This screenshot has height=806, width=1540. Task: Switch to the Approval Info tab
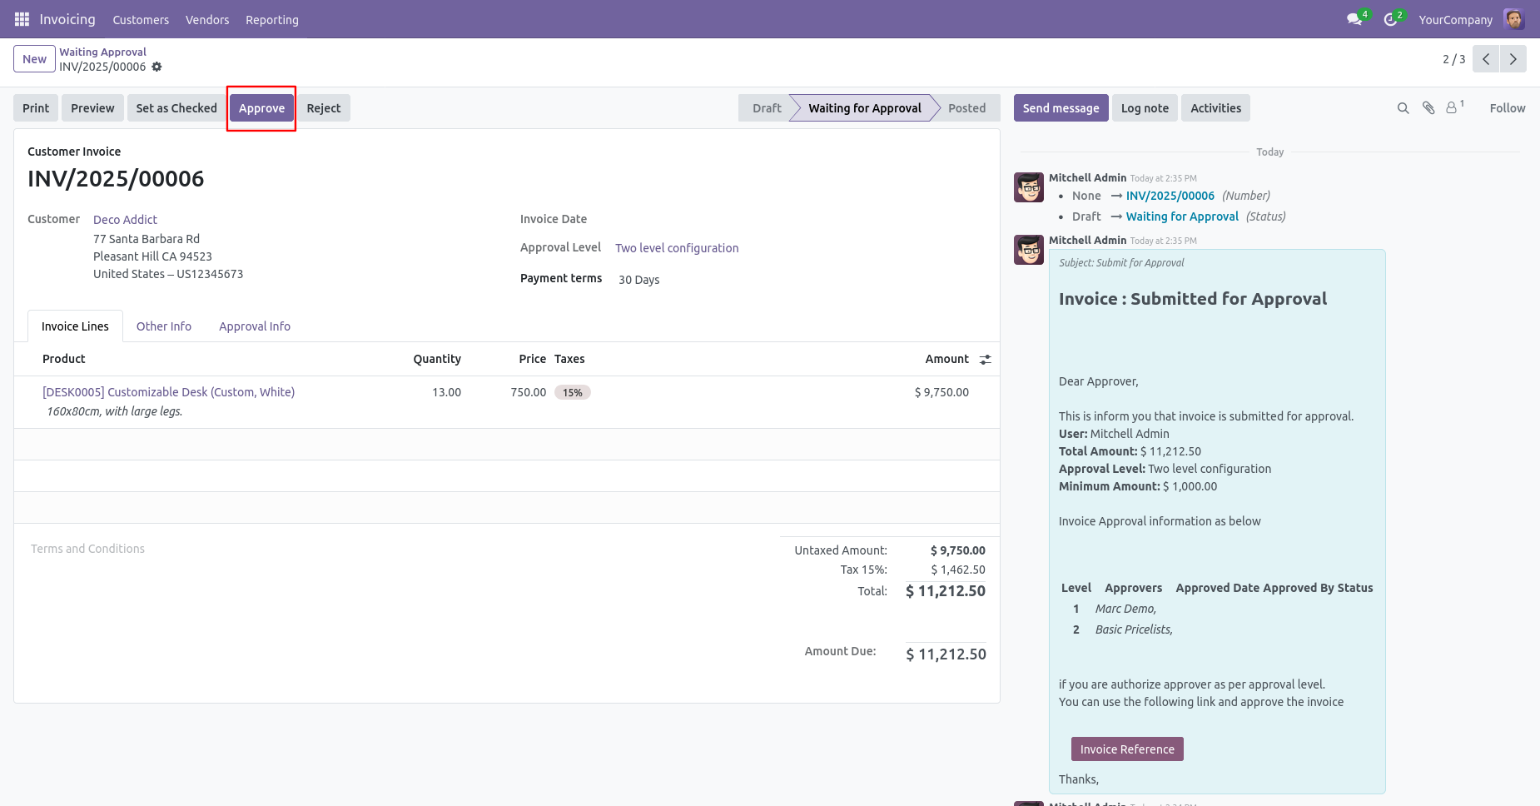tap(255, 326)
